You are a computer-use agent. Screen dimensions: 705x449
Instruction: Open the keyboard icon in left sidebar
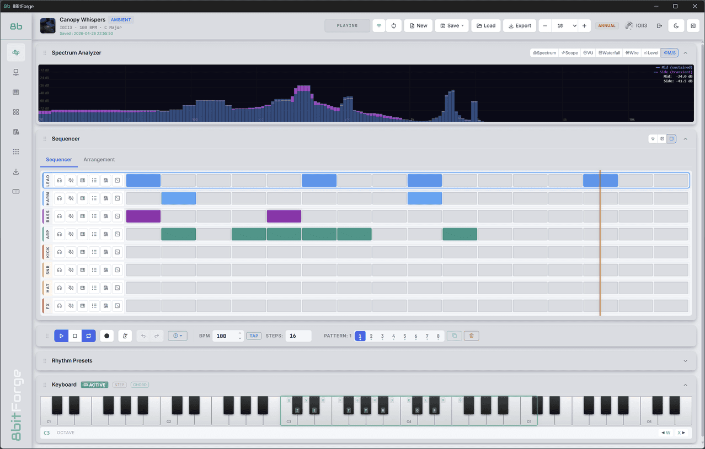[16, 191]
